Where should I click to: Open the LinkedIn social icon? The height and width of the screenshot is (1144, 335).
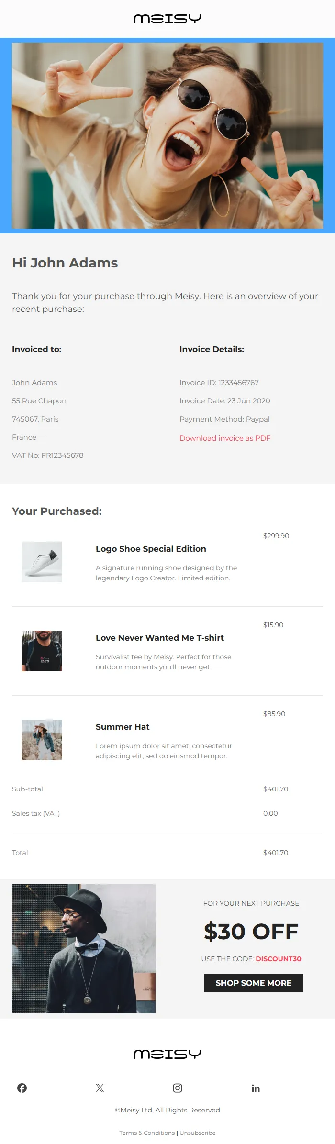coord(256,1088)
